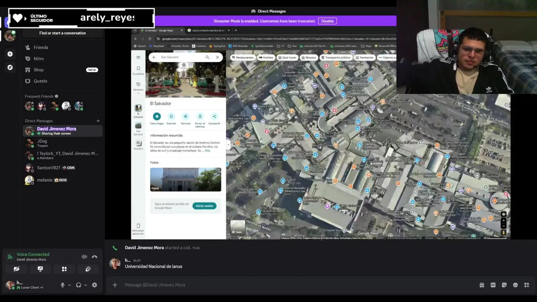Screen dimensions: 537x302
Task: Go back in the browser
Action: (136, 39)
